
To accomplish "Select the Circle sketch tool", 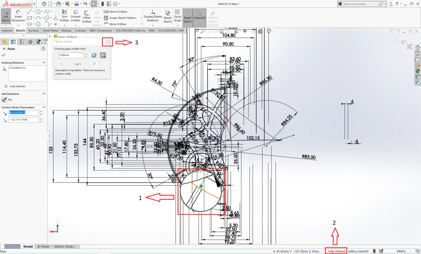I will [38, 12].
